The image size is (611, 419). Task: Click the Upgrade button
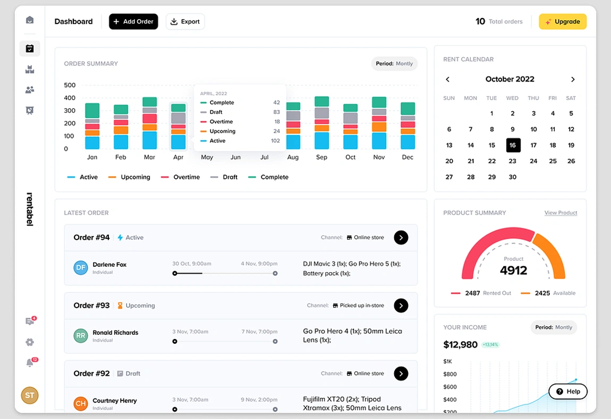click(x=562, y=22)
